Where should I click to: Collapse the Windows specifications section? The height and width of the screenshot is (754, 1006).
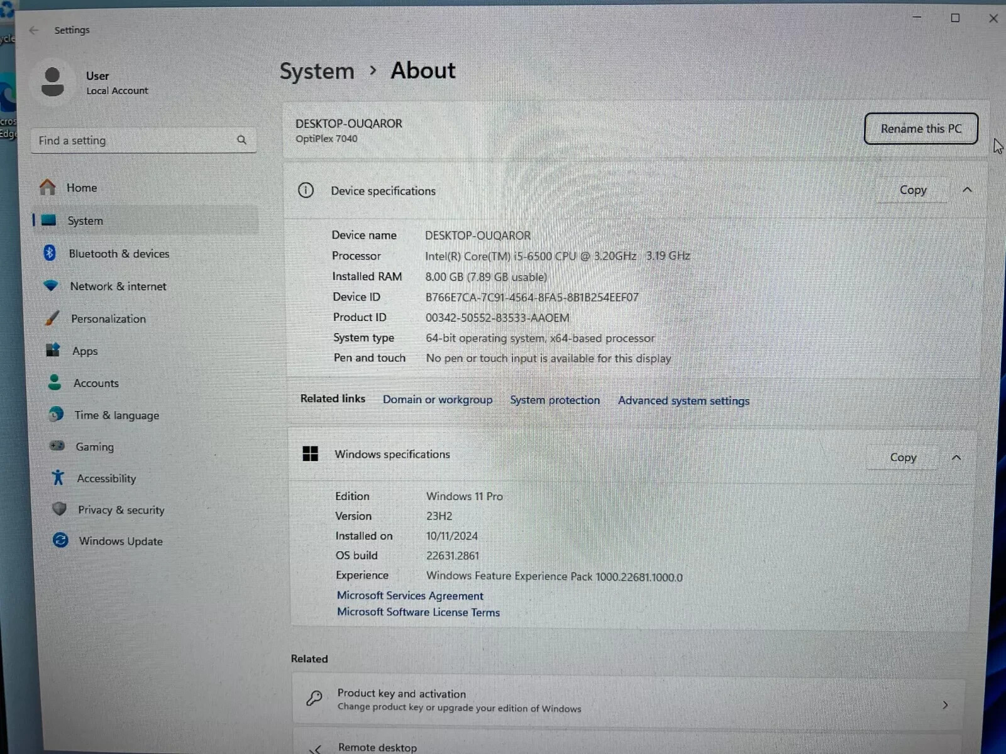956,457
